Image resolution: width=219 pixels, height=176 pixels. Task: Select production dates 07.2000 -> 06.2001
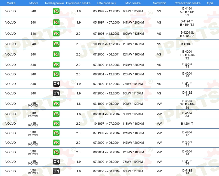[106, 54]
